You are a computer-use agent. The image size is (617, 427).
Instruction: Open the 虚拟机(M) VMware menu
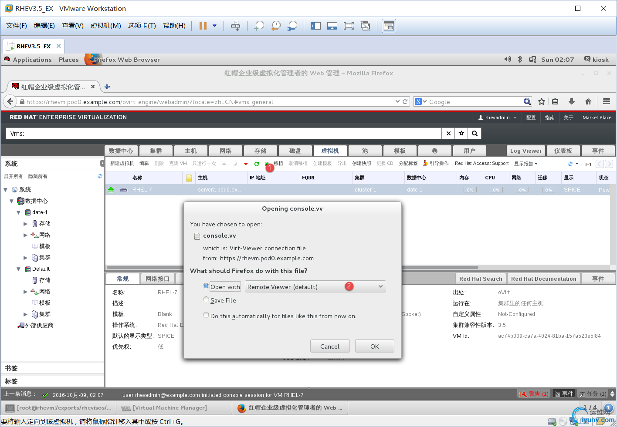tap(105, 26)
